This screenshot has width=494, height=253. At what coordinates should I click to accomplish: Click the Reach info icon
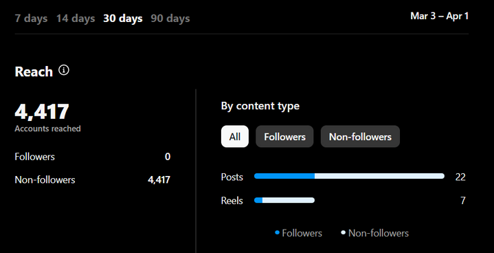(x=64, y=70)
